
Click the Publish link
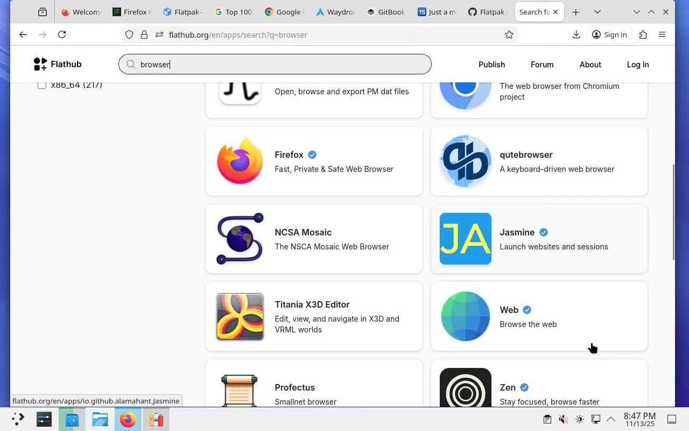[x=491, y=65]
